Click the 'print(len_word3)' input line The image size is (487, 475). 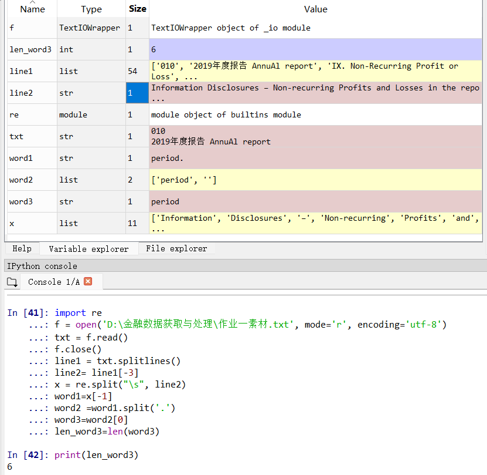click(x=96, y=455)
